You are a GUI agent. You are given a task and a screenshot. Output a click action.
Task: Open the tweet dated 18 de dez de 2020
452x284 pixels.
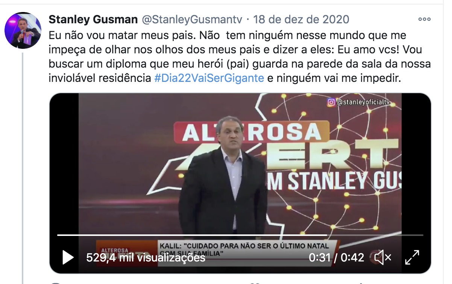click(x=301, y=19)
